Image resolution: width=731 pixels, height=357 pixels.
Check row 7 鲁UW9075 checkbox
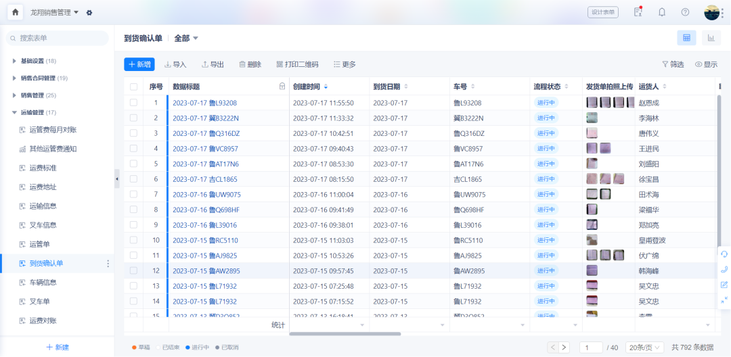pos(134,194)
